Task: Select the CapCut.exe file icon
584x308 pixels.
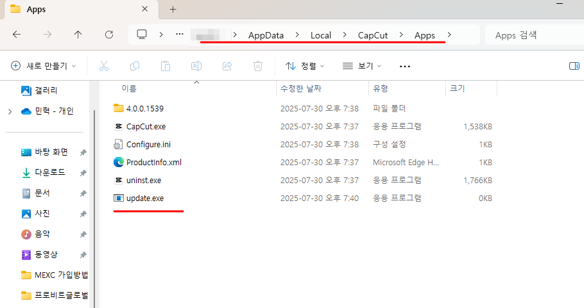Action: 119,126
